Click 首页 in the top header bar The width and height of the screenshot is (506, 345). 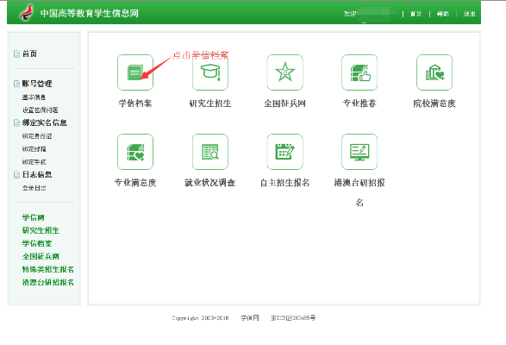point(415,14)
